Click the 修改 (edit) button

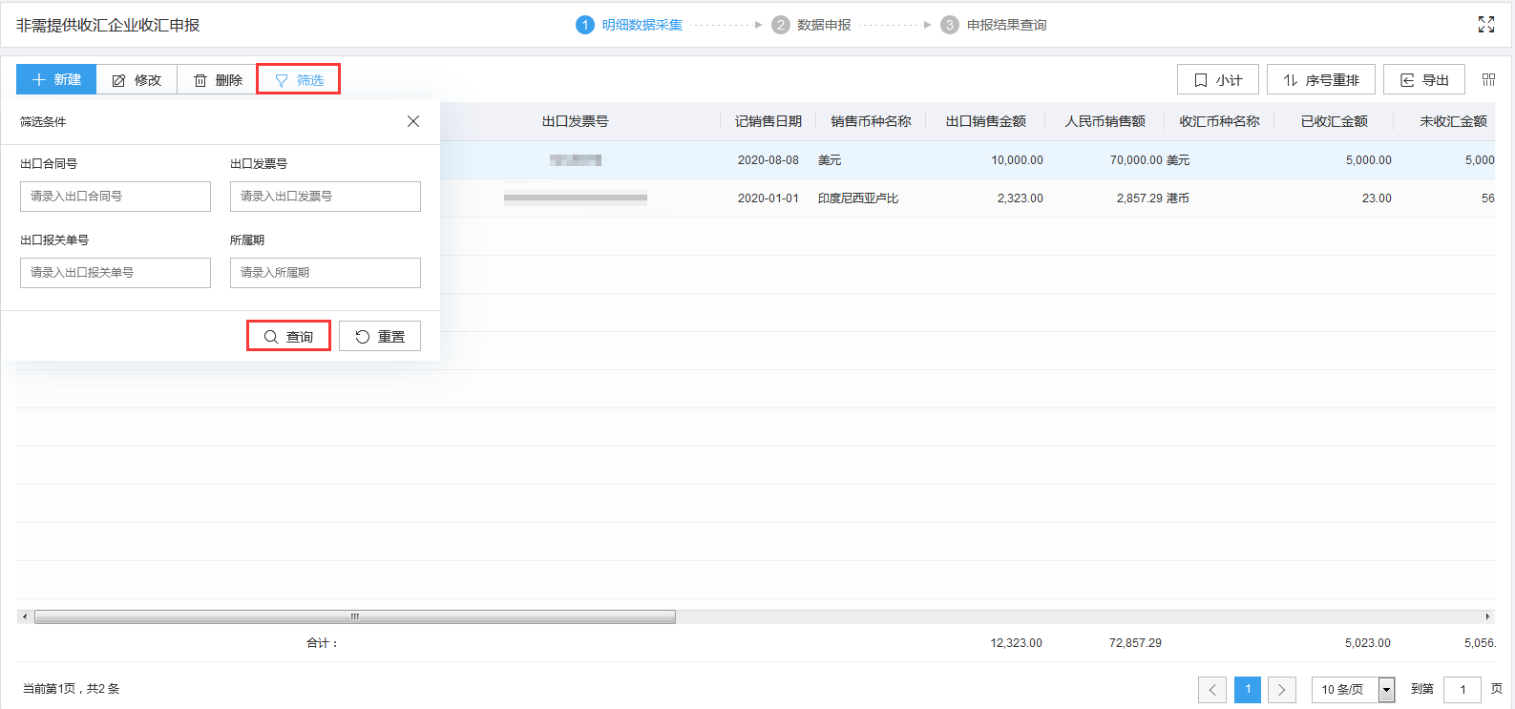point(137,80)
